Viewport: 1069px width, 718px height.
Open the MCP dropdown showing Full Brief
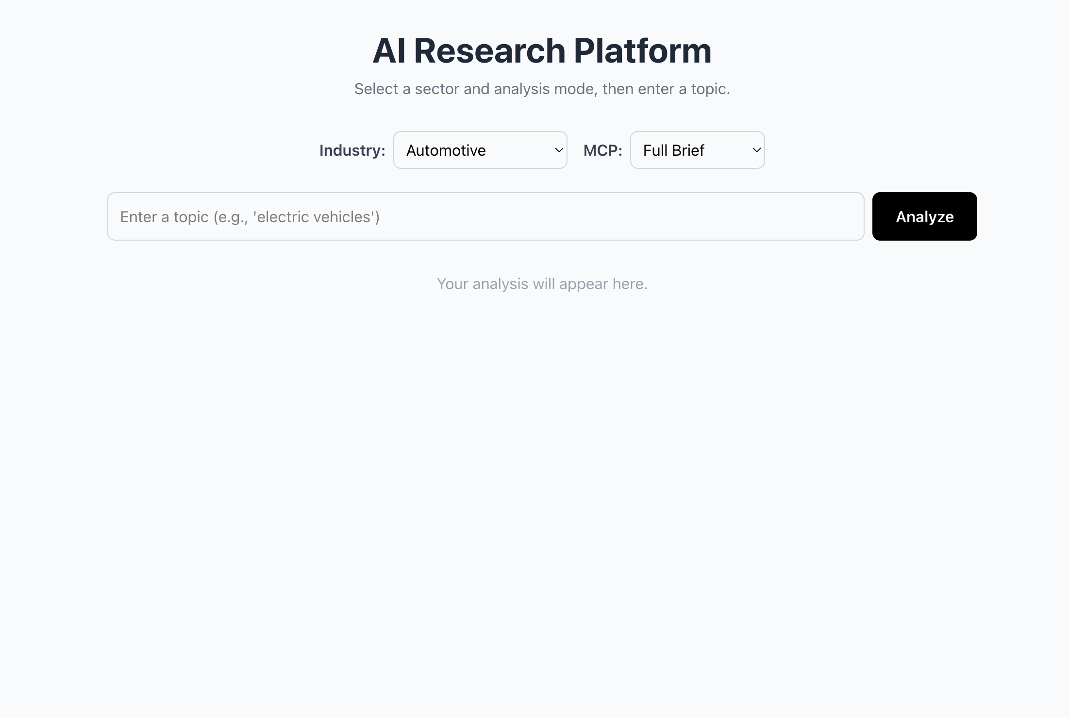coord(697,150)
